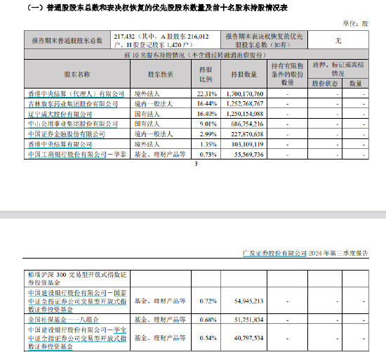Click the 无 cell
The width and height of the screenshot is (386, 352).
pyautogui.click(x=338, y=41)
